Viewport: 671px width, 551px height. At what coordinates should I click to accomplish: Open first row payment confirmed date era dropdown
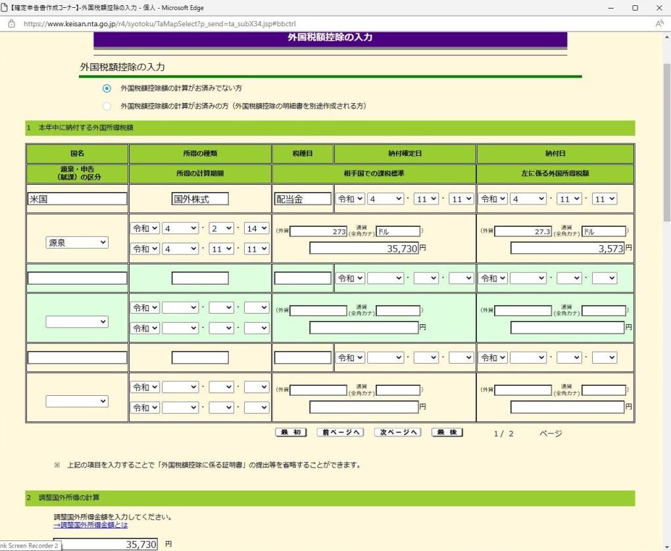click(351, 199)
